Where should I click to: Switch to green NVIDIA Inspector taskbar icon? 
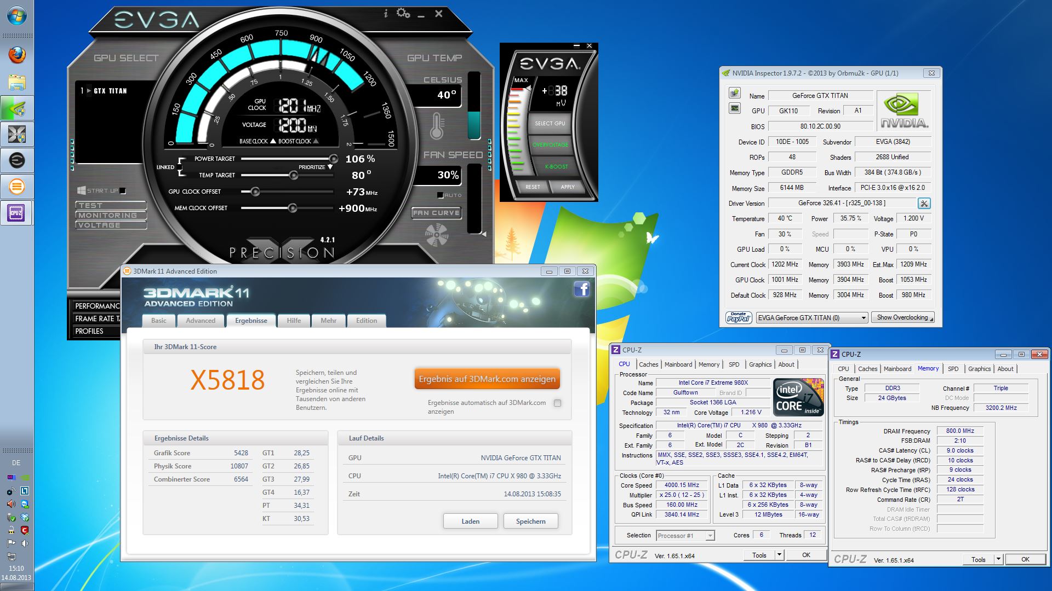tap(17, 108)
